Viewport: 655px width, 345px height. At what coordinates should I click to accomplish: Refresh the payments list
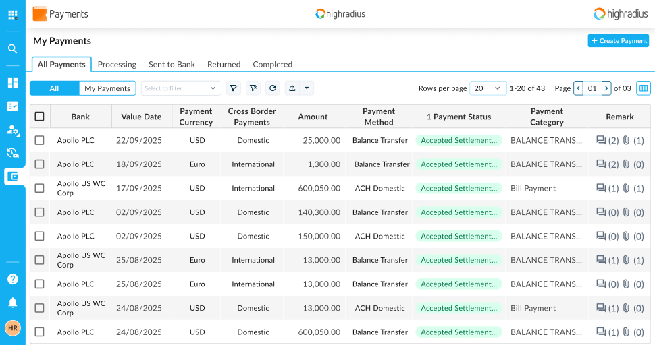[273, 88]
